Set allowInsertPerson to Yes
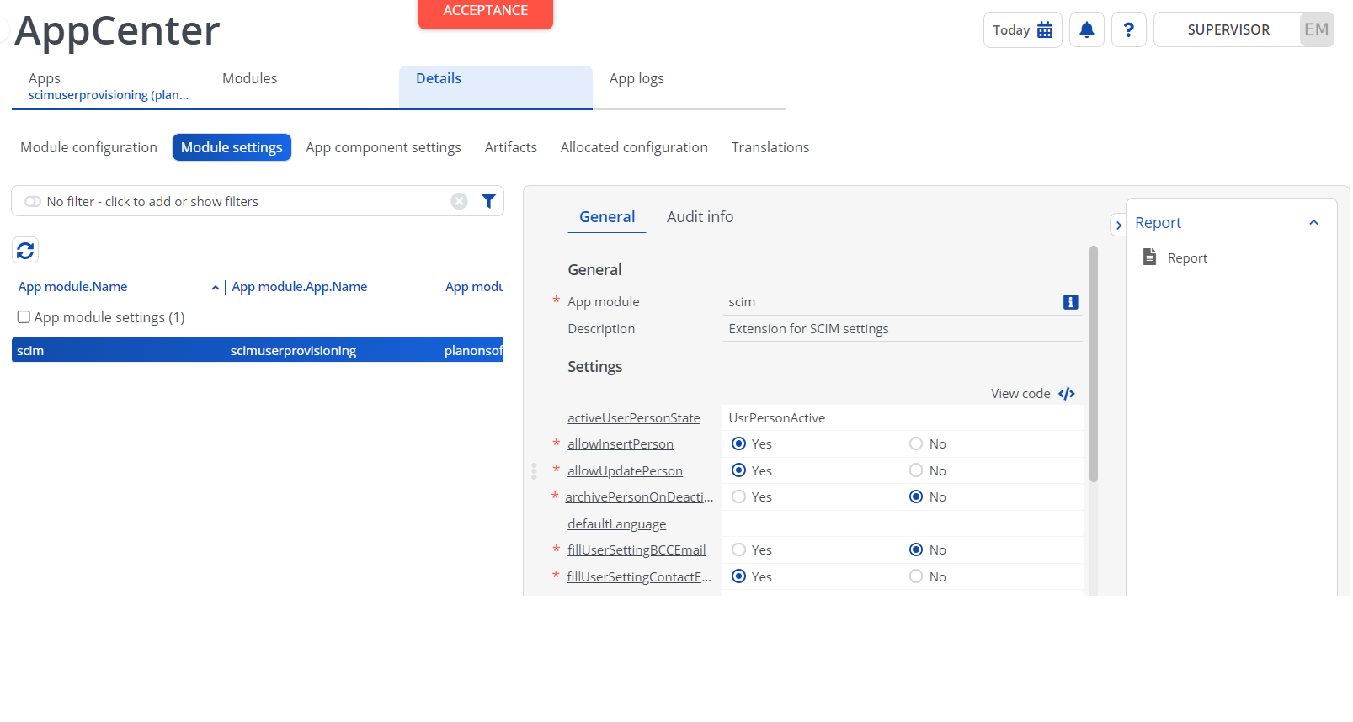This screenshot has width=1353, height=722. point(738,443)
